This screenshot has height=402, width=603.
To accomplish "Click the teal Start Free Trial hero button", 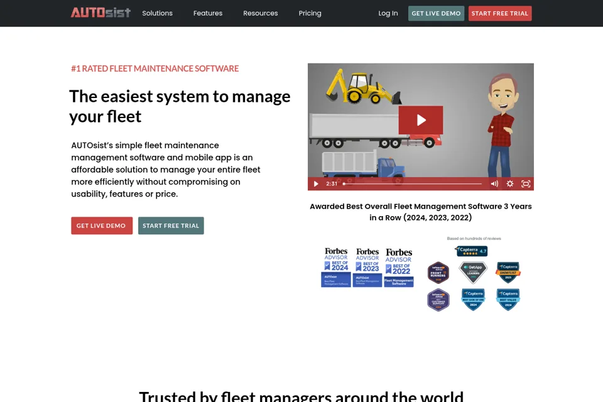I will 171,225.
